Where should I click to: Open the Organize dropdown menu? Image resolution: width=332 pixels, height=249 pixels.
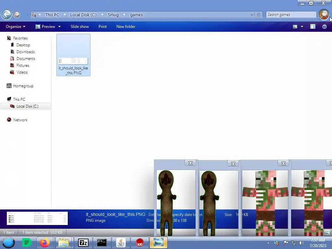pos(16,27)
